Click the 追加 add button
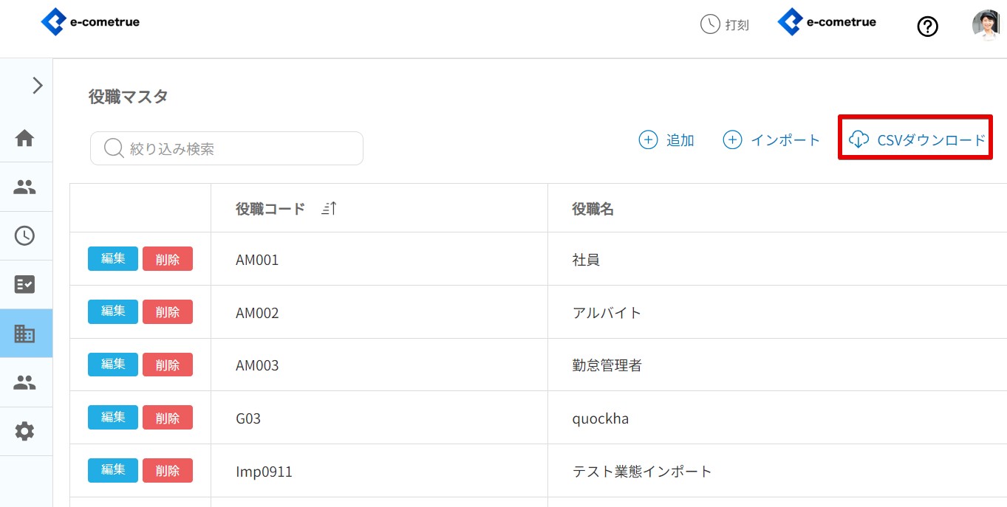This screenshot has width=1007, height=507. (666, 140)
